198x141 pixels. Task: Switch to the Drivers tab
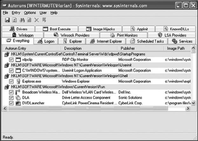18,29
